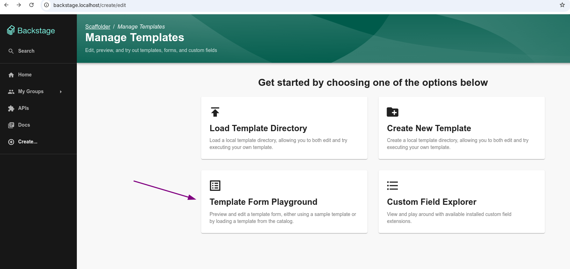Click the browser address bar URL
Screen dimensions: 570x269
89,5
